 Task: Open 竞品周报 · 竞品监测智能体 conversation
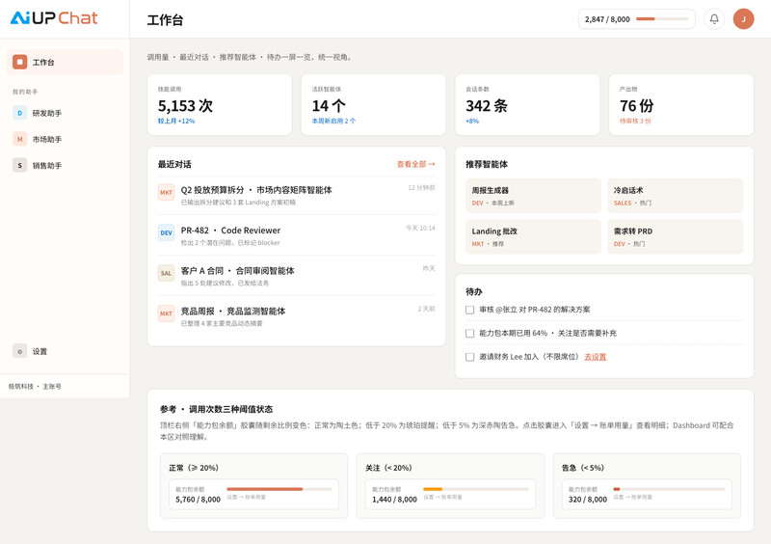297,316
